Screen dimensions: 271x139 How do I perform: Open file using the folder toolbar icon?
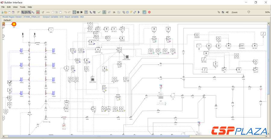pyautogui.click(x=6, y=12)
